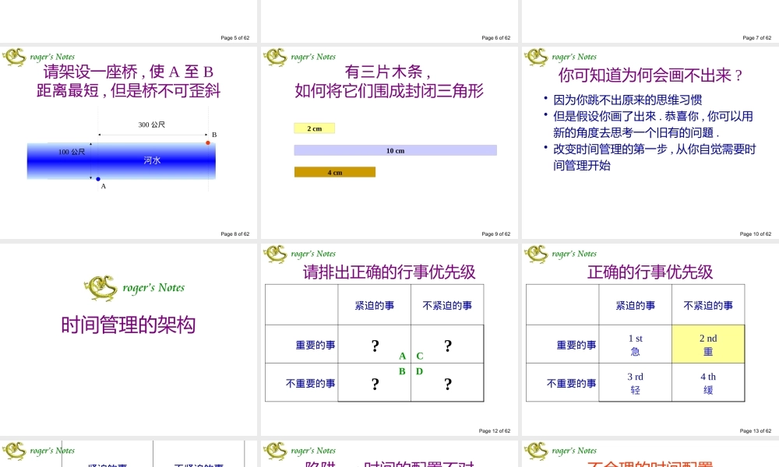779x467 pixels.
Task: Click the '河水' label inside the blue river
Action: point(152,160)
